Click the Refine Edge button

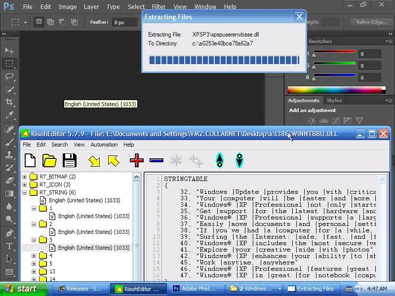(x=371, y=22)
